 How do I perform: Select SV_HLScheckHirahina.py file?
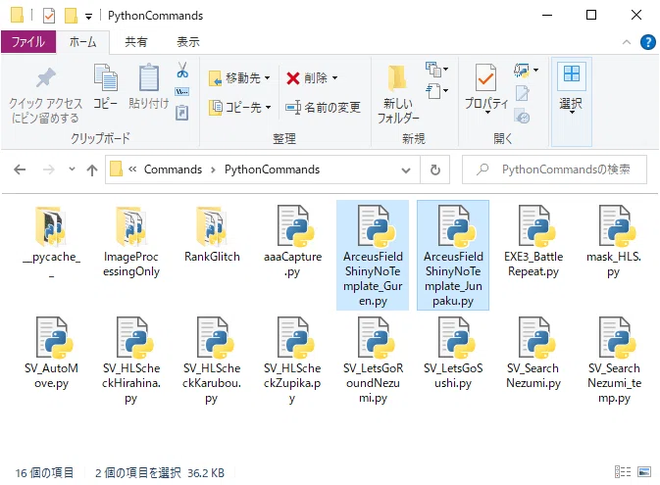[x=131, y=361]
